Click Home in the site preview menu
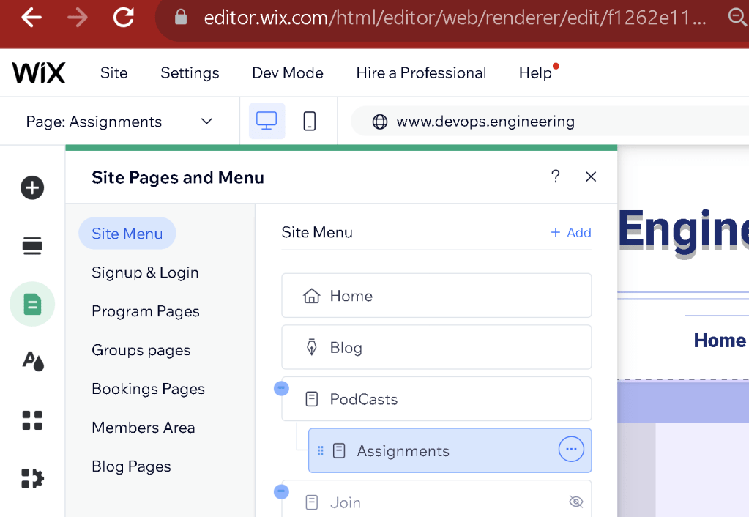The width and height of the screenshot is (749, 517). (720, 341)
